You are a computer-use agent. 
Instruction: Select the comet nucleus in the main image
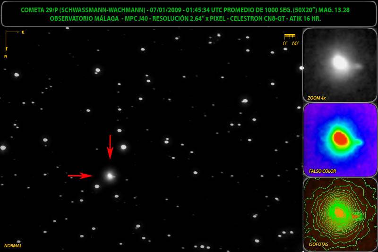pos(110,176)
